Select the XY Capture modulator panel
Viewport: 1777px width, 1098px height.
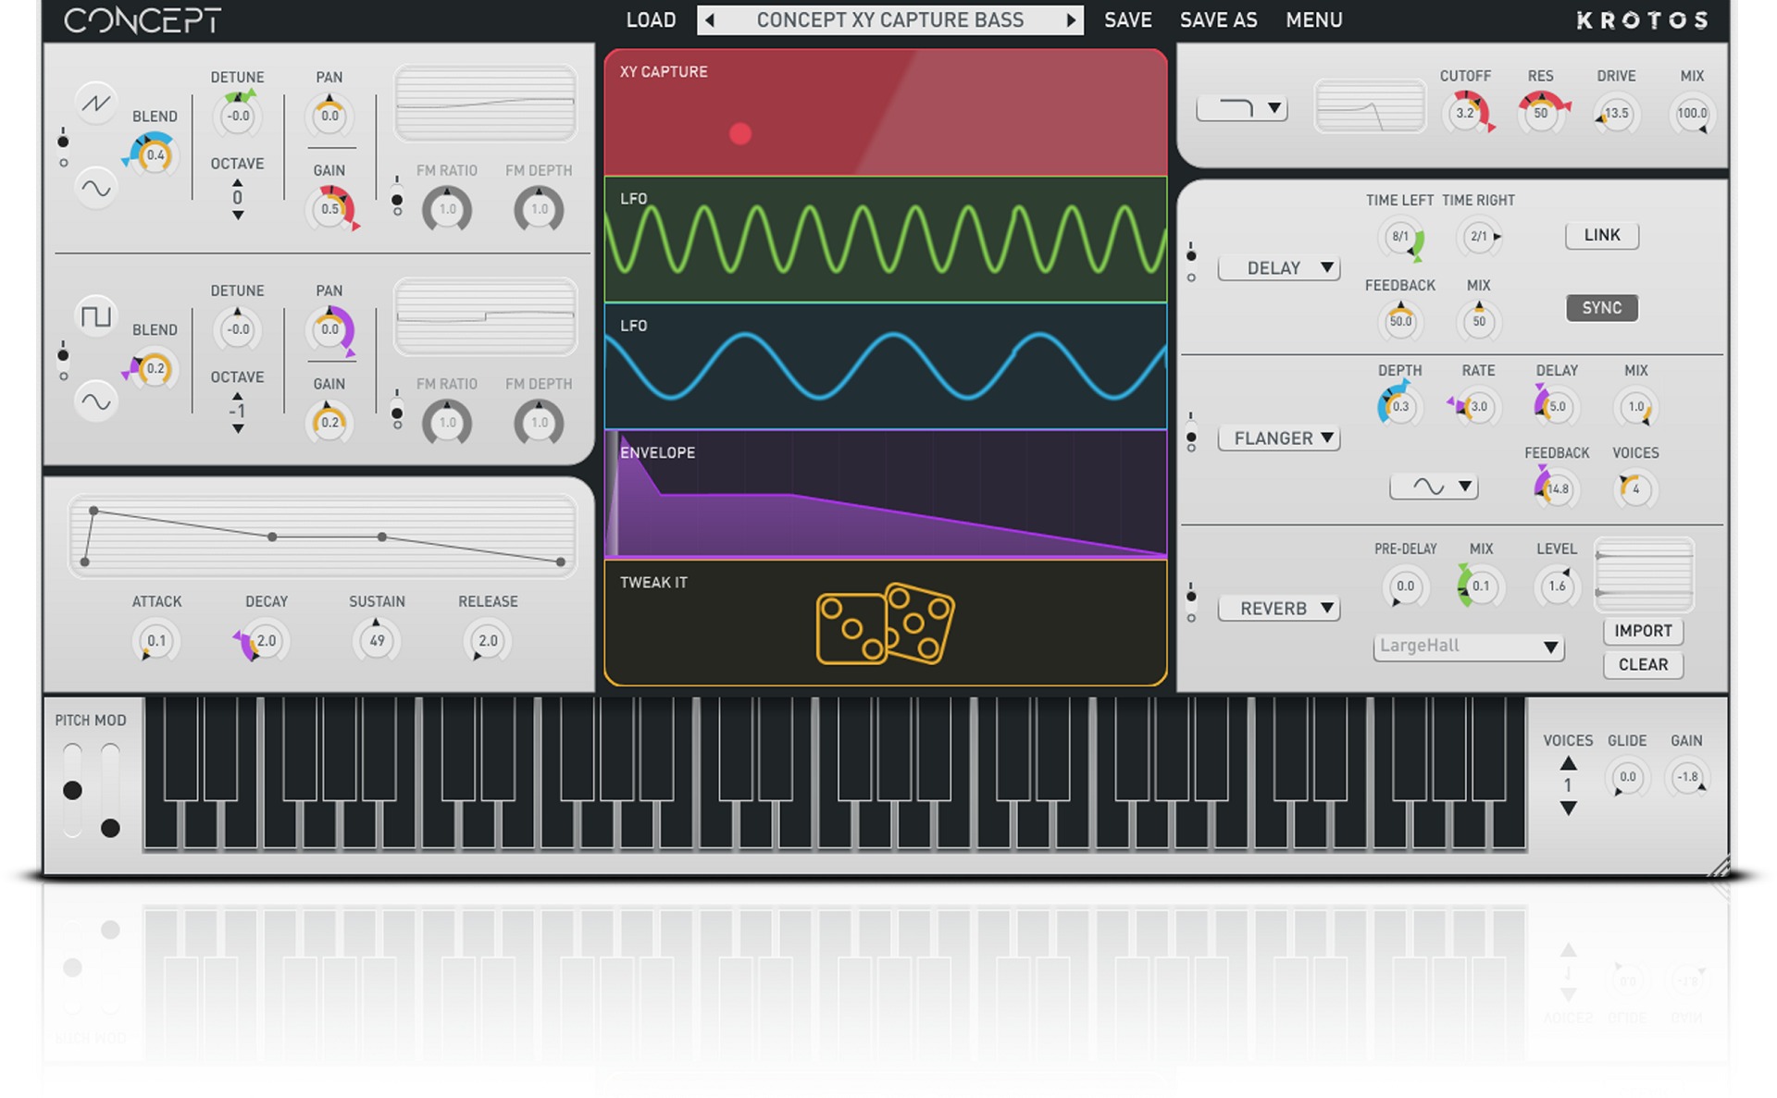[x=886, y=113]
